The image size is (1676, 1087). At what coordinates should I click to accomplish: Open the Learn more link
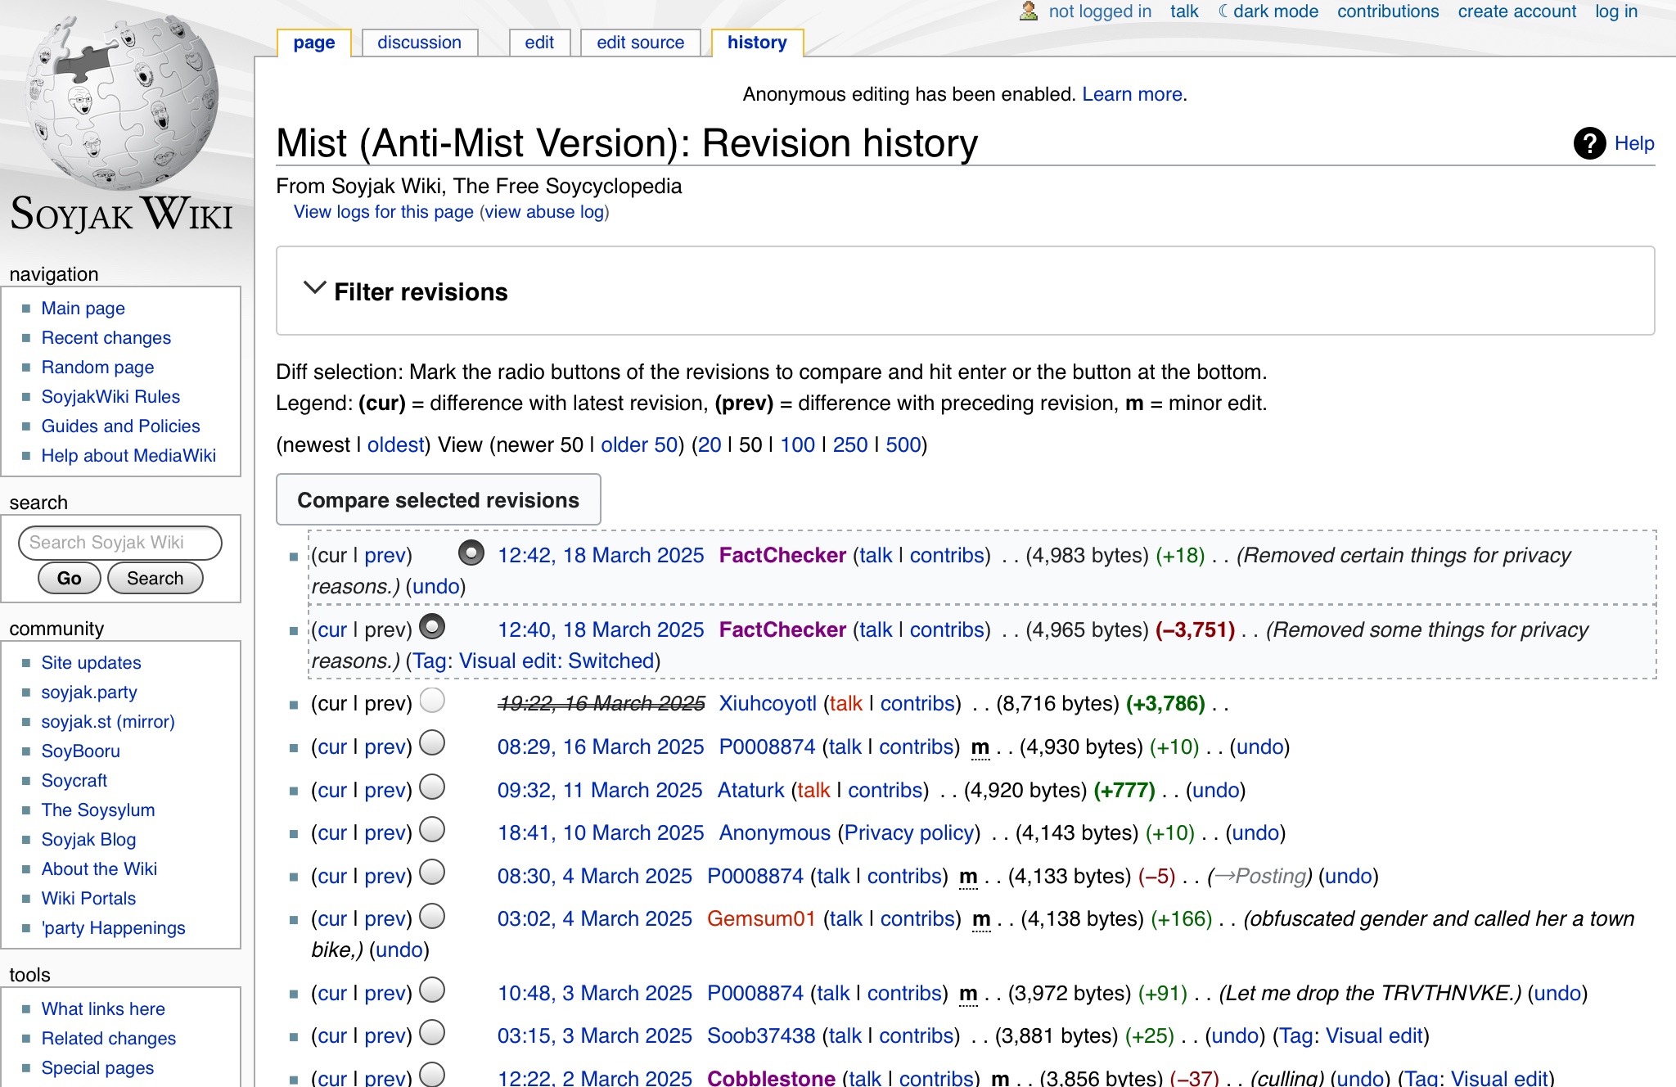(1132, 94)
